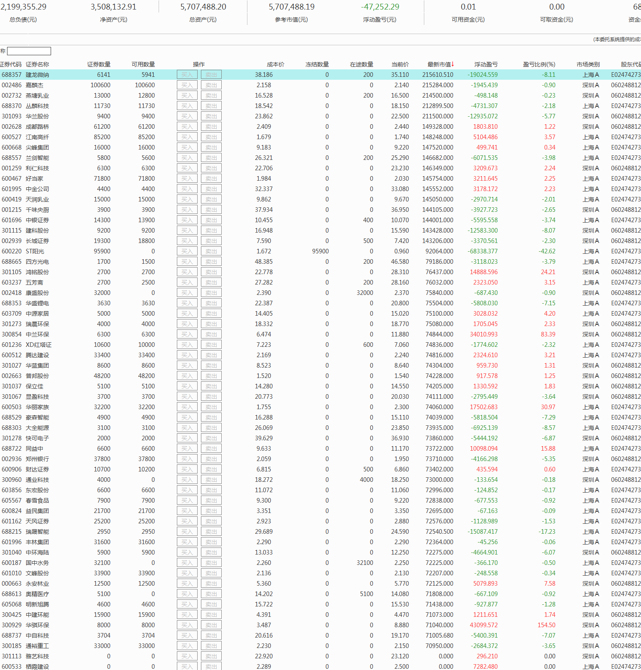Select the 总负债 value 2,199,355.29
Screen dimensions: 641x670
(x=24, y=7)
